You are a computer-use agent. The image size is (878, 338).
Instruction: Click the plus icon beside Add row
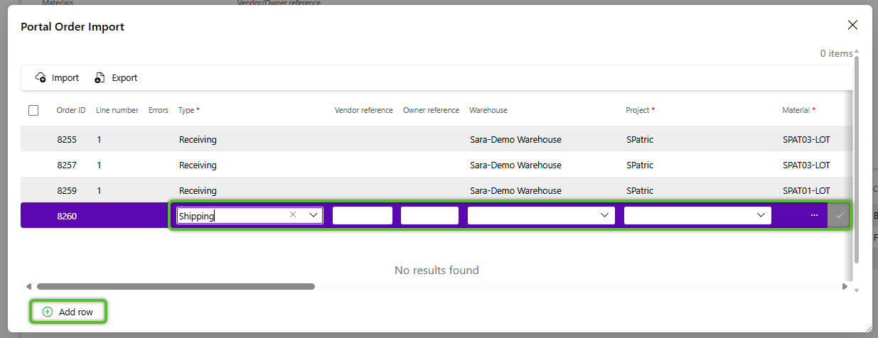pos(48,312)
